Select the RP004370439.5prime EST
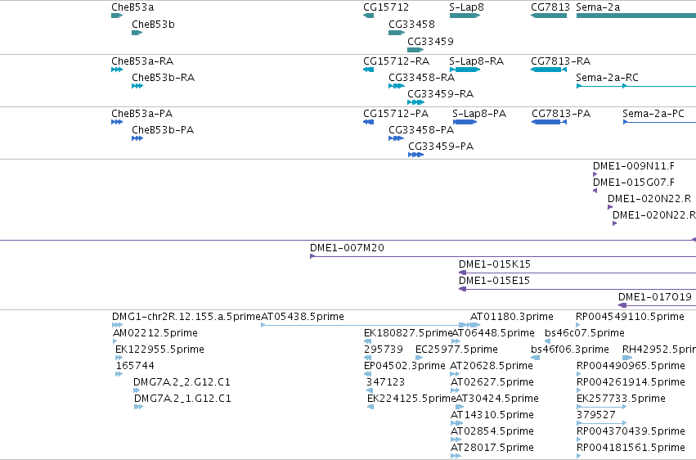 [579, 440]
